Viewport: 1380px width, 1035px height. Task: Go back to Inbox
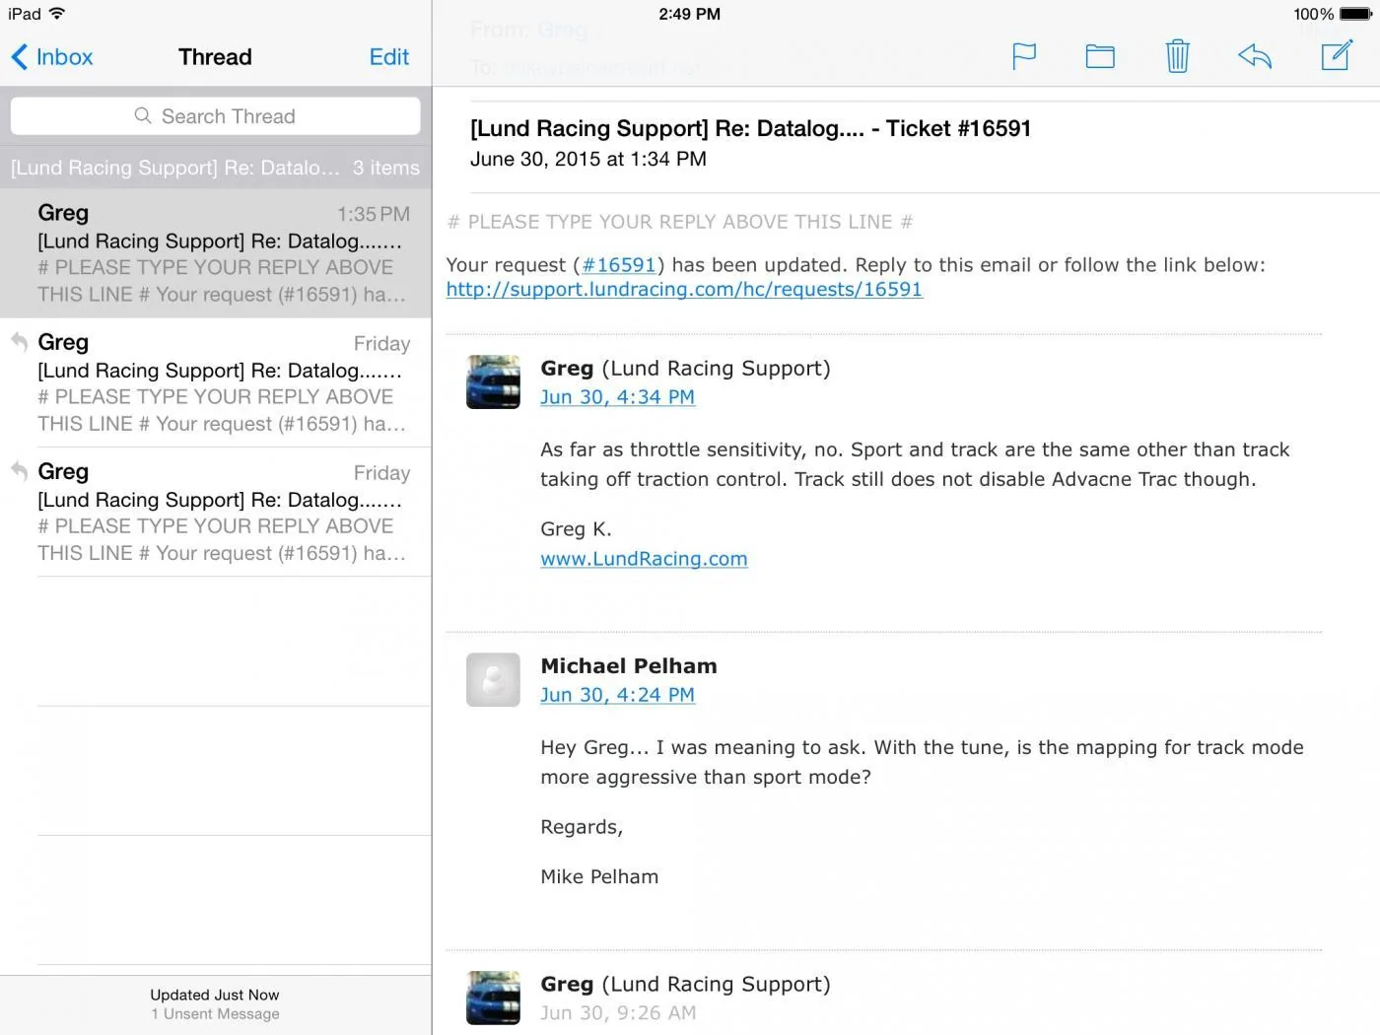pos(52,57)
